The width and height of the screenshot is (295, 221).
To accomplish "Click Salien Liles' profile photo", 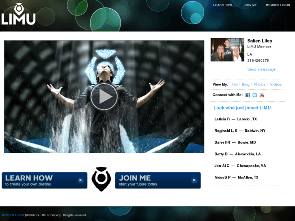I will click(x=227, y=49).
